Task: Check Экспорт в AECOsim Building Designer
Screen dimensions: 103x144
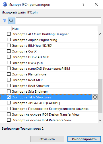Action: [x=9, y=34]
